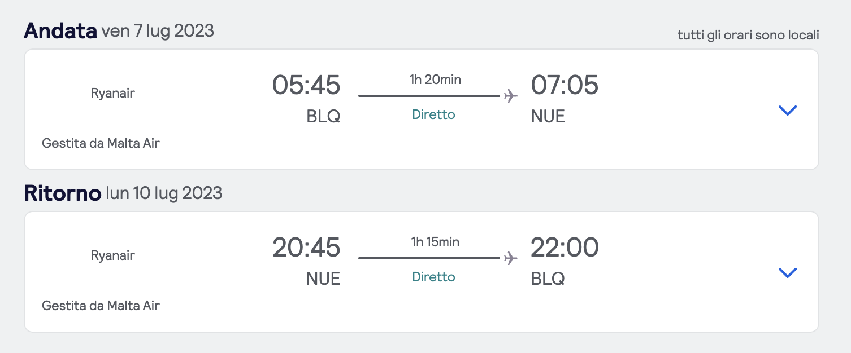Click the 'tutti gli orari sono locali' note
The width and height of the screenshot is (851, 353).
[748, 35]
